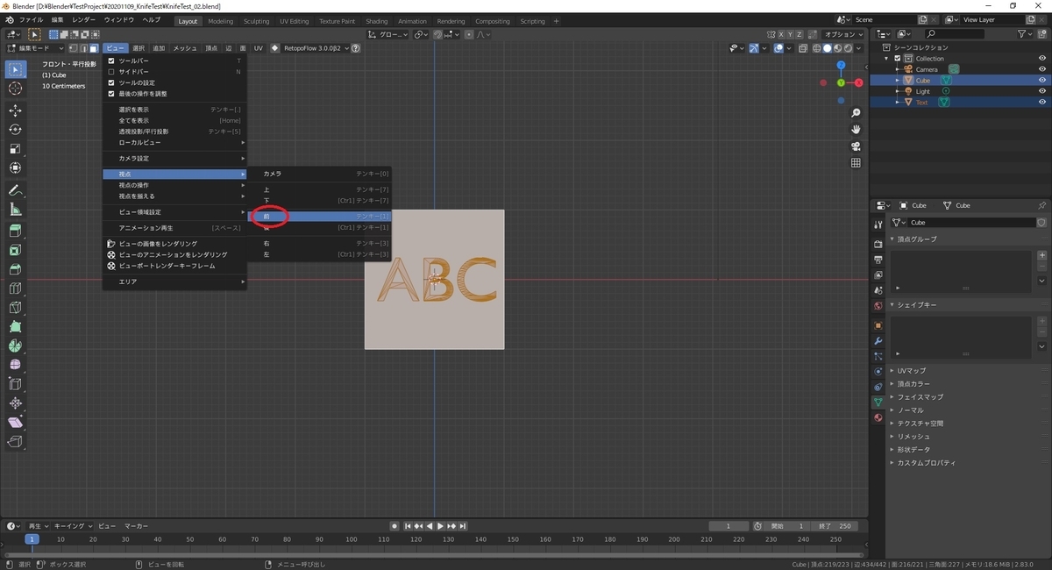Open the Material properties tab
The image size is (1052, 570).
pos(878,417)
